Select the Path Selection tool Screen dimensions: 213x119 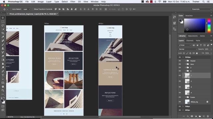(3, 79)
